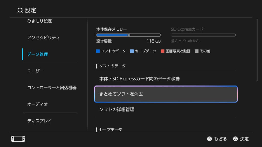This screenshot has height=147, width=262.
Task: Open ディスプレイ settings in sidebar
Action: pos(40,121)
